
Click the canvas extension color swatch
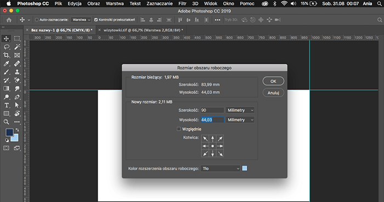click(x=245, y=168)
